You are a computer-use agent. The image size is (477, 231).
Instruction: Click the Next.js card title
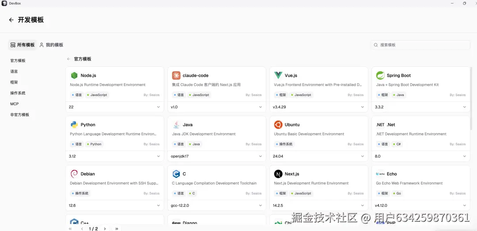click(292, 174)
